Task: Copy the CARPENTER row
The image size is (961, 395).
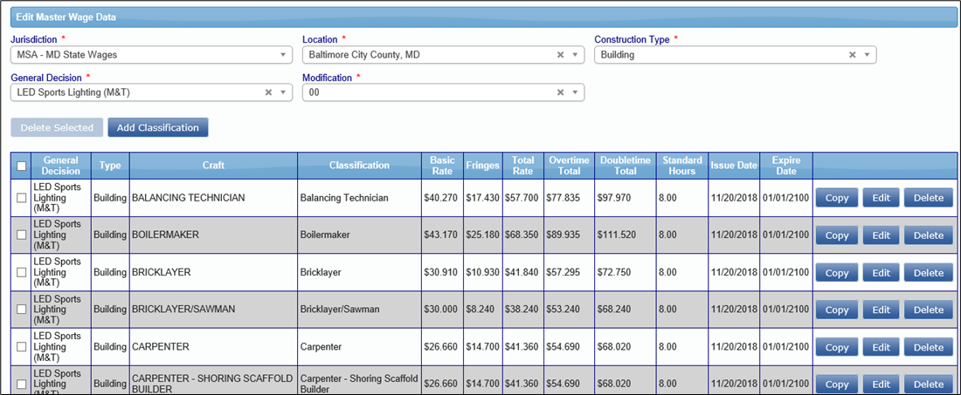Action: [837, 347]
